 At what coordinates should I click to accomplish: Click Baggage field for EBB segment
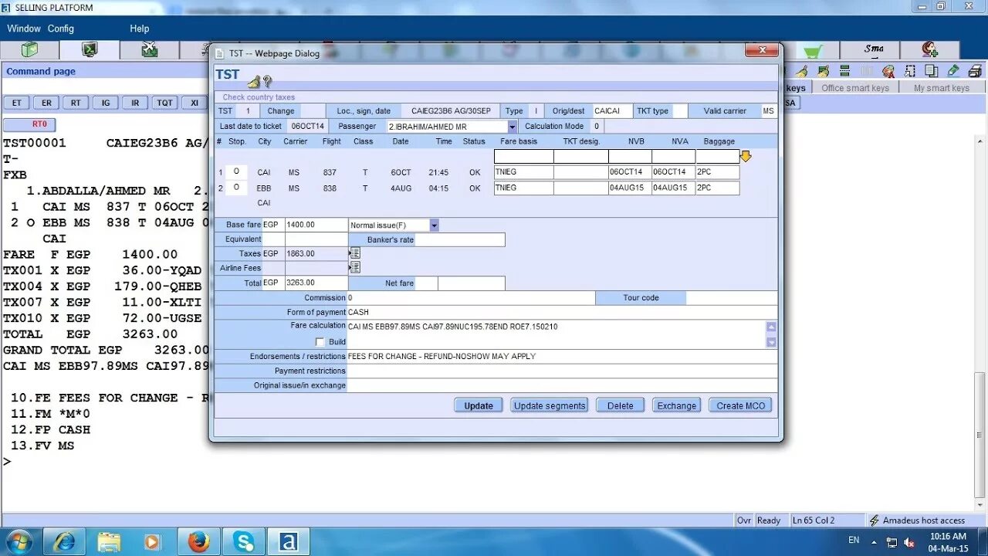point(717,188)
